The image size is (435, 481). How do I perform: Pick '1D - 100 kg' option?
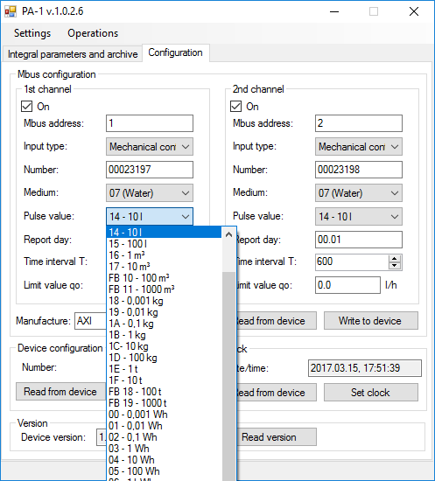pyautogui.click(x=164, y=358)
